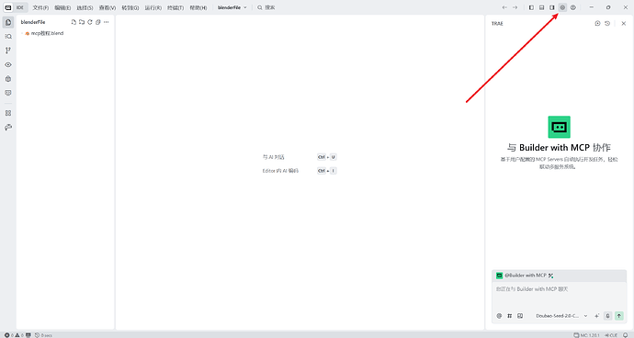634x338 pixels.
Task: Open the blenderFile project dropdown
Action: coord(232,7)
